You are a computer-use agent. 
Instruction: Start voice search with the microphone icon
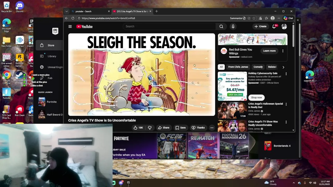[x=233, y=26]
